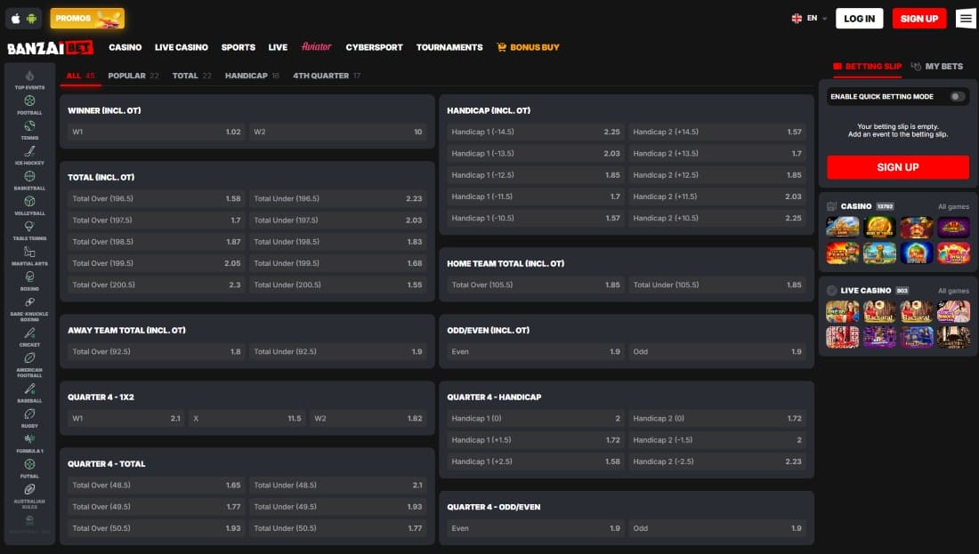Select Quarter 4 Handicap 2 (-2.5)
This screenshot has height=554, width=979.
coord(717,462)
